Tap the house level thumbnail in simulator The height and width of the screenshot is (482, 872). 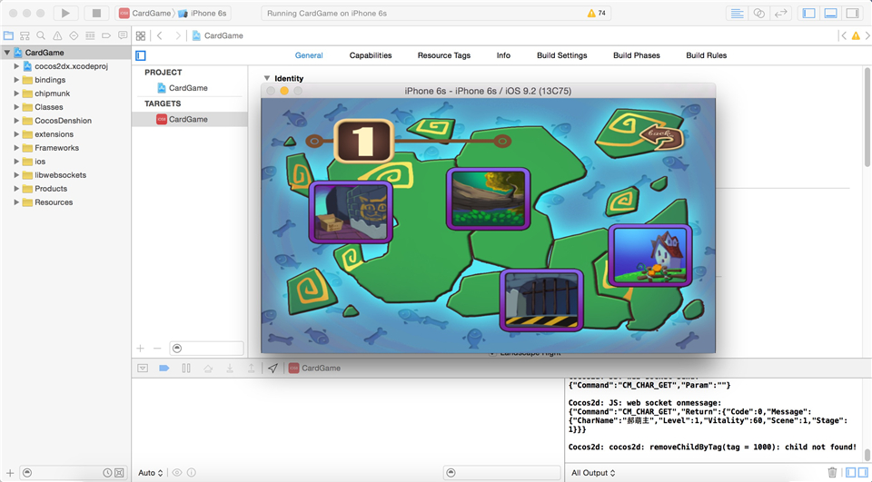pos(650,256)
